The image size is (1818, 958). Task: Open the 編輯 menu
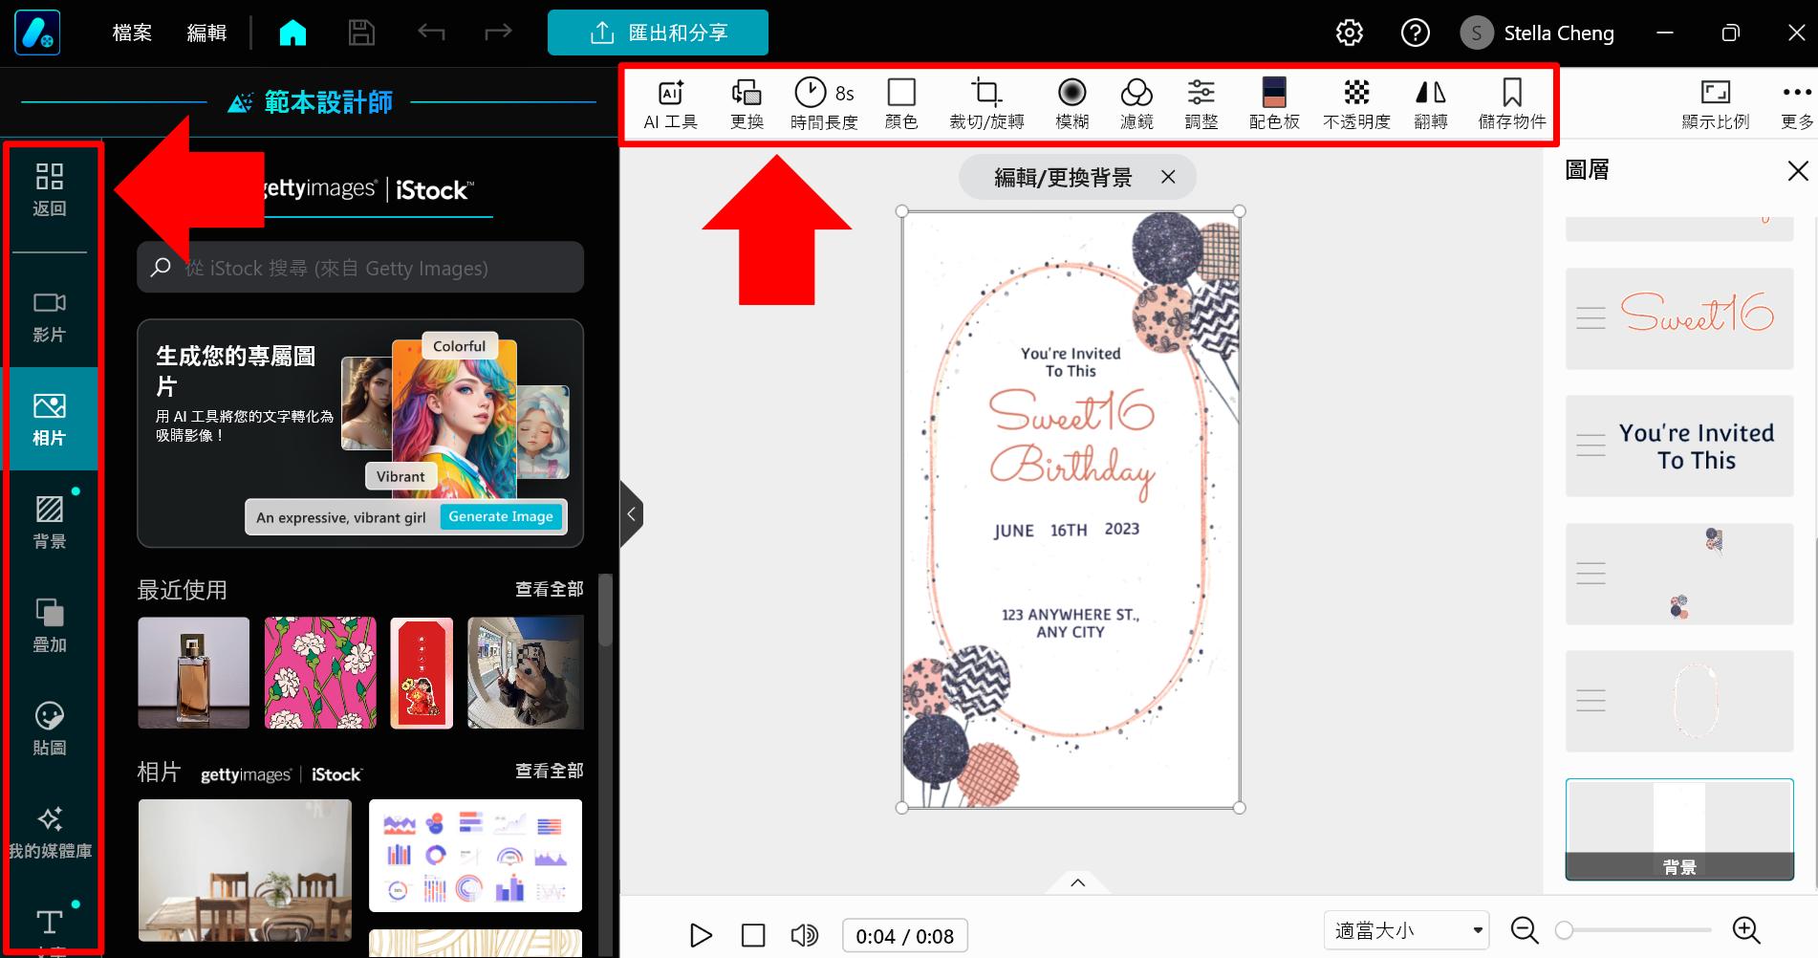206,32
